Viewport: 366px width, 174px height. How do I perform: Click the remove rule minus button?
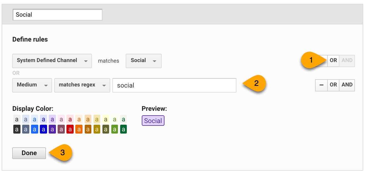tap(321, 85)
